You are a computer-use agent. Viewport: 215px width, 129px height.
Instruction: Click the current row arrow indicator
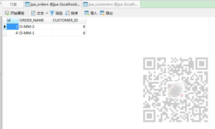point(5,27)
